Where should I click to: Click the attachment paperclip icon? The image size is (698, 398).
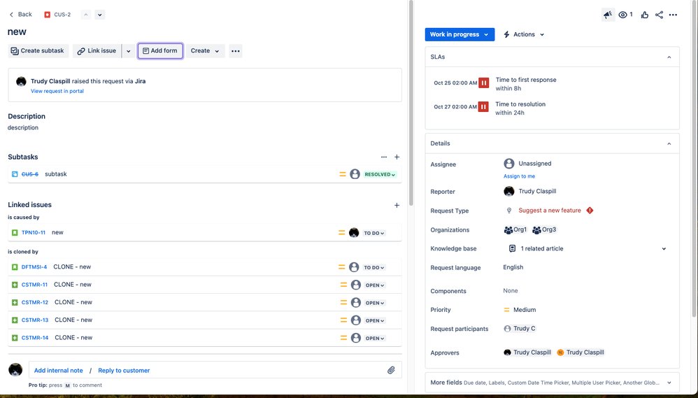(391, 370)
